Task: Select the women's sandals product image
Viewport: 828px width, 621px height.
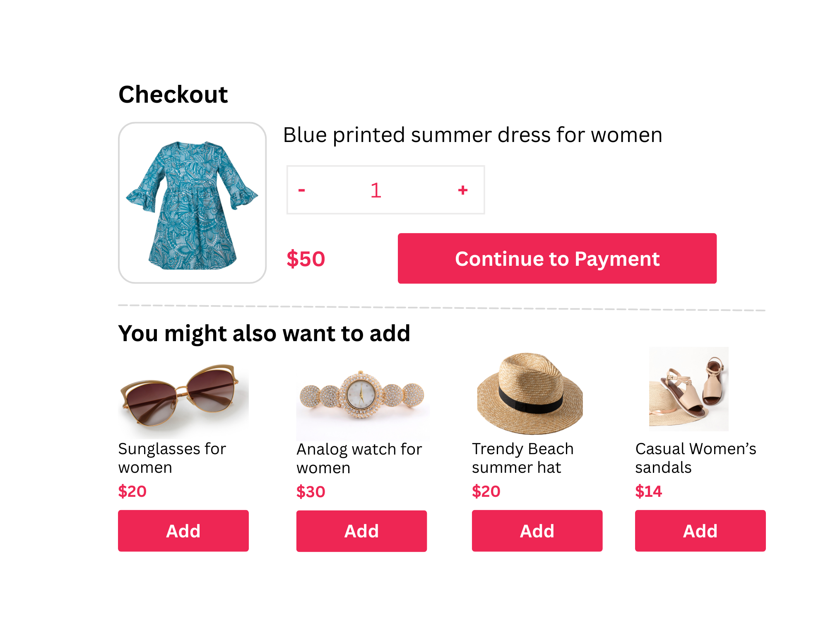Action: (x=688, y=389)
